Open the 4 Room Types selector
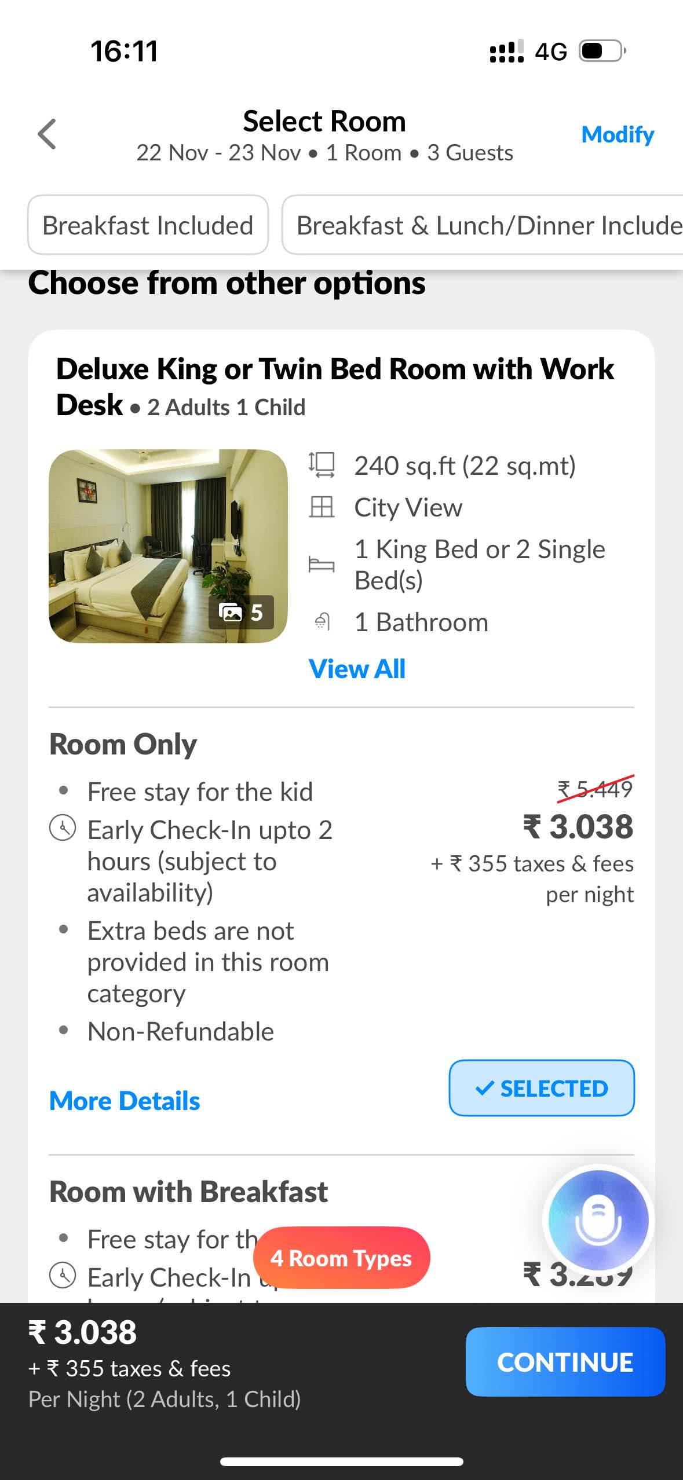Viewport: 683px width, 1480px height. 341,1258
